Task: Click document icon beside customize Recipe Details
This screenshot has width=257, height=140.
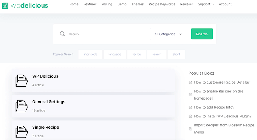Action: point(190,82)
